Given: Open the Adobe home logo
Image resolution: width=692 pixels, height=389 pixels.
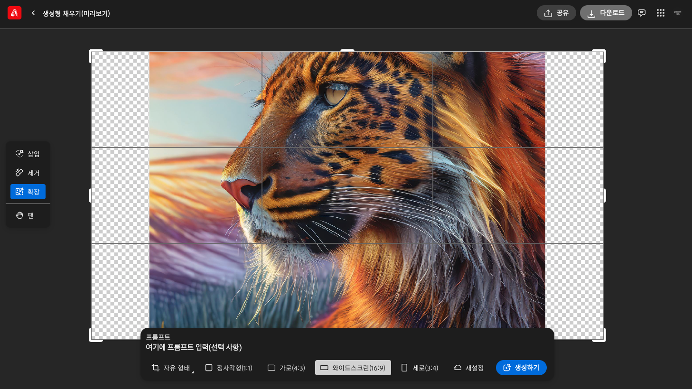Looking at the screenshot, I should (x=15, y=13).
